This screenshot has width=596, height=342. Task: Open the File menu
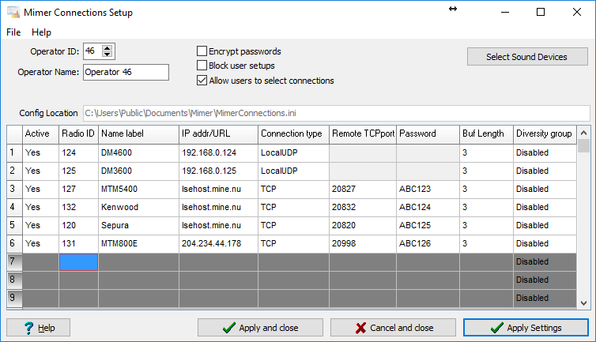(13, 32)
